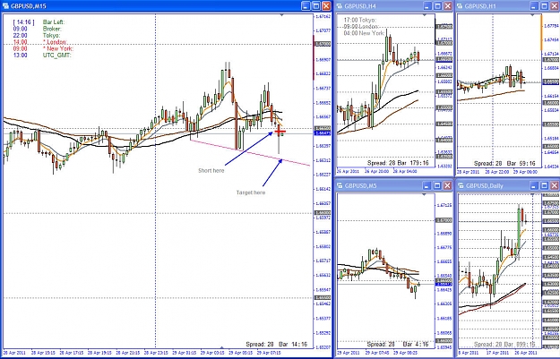This screenshot has width=560, height=359.
Task: Minimize the GBPUSD,M5 chart window
Action: pos(427,185)
